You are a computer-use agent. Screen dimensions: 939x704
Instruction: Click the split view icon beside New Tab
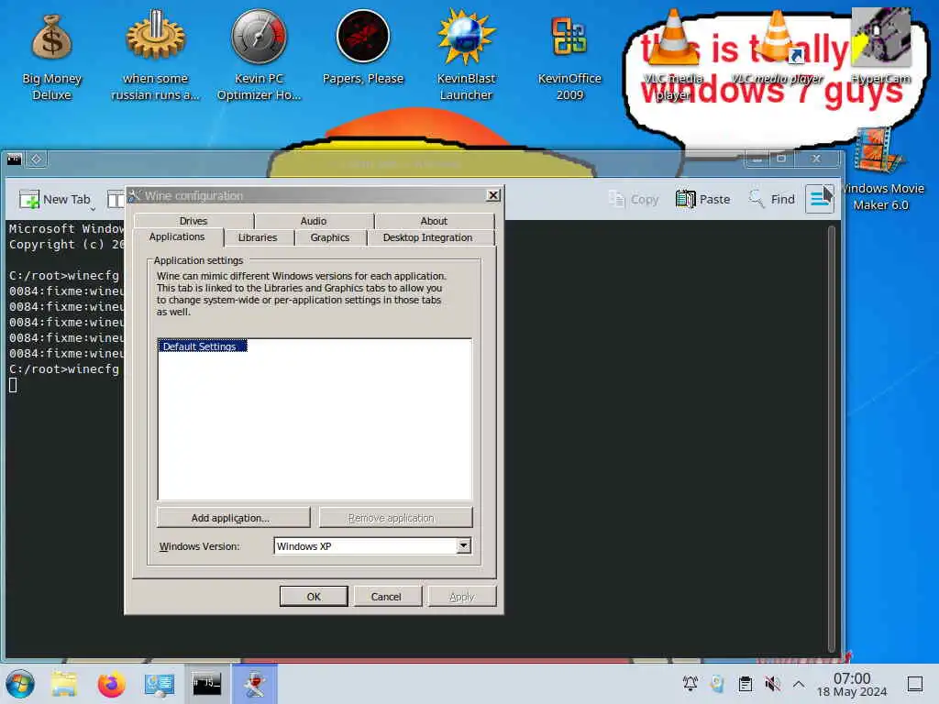[115, 199]
